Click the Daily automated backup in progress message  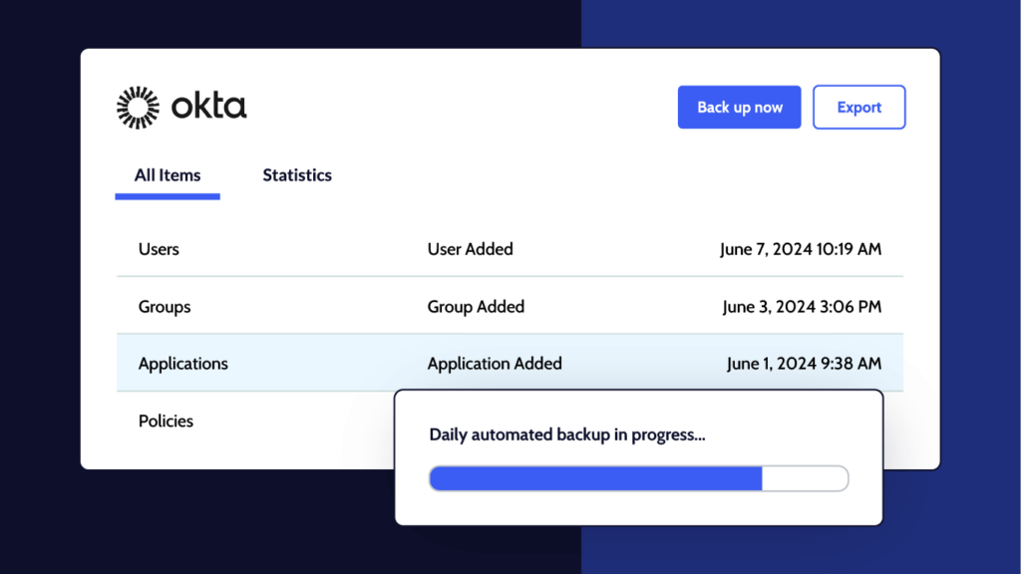(x=567, y=434)
